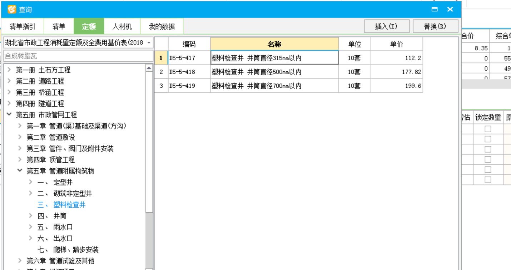This screenshot has width=511, height=270.
Task: Select row number 1 header
Action: pos(161,58)
